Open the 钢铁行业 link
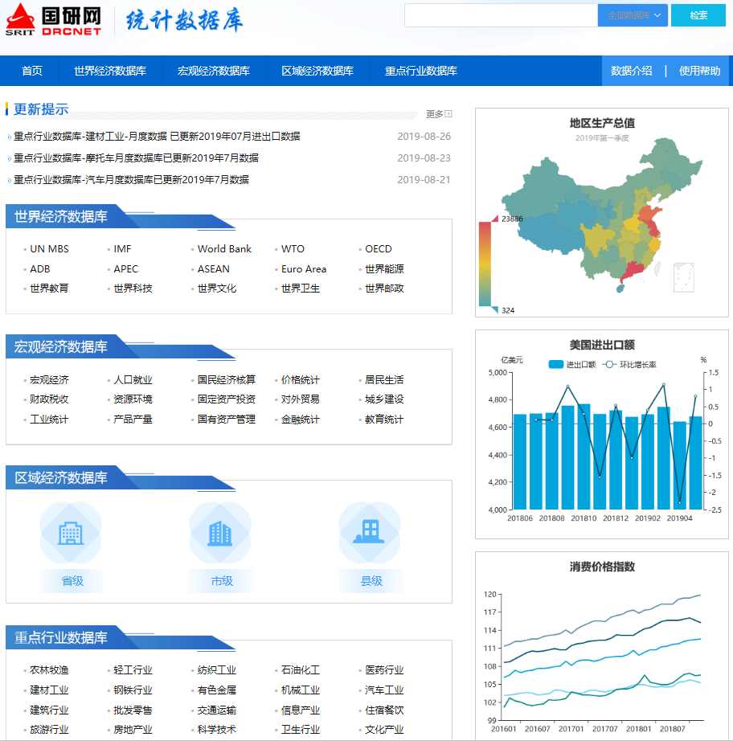Screen dimensions: 733x741 coord(133,690)
